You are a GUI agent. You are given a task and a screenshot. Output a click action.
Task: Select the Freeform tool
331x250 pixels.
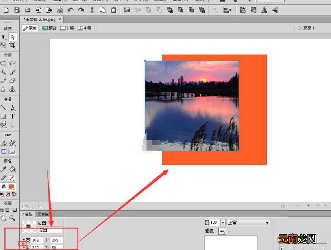(x=4, y=125)
